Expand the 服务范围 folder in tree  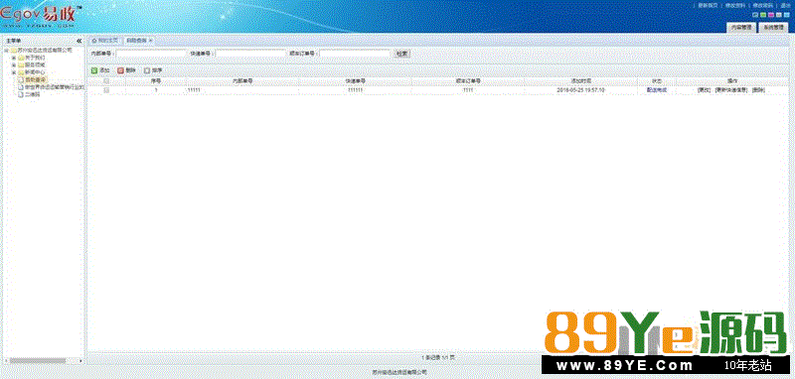[x=14, y=64]
